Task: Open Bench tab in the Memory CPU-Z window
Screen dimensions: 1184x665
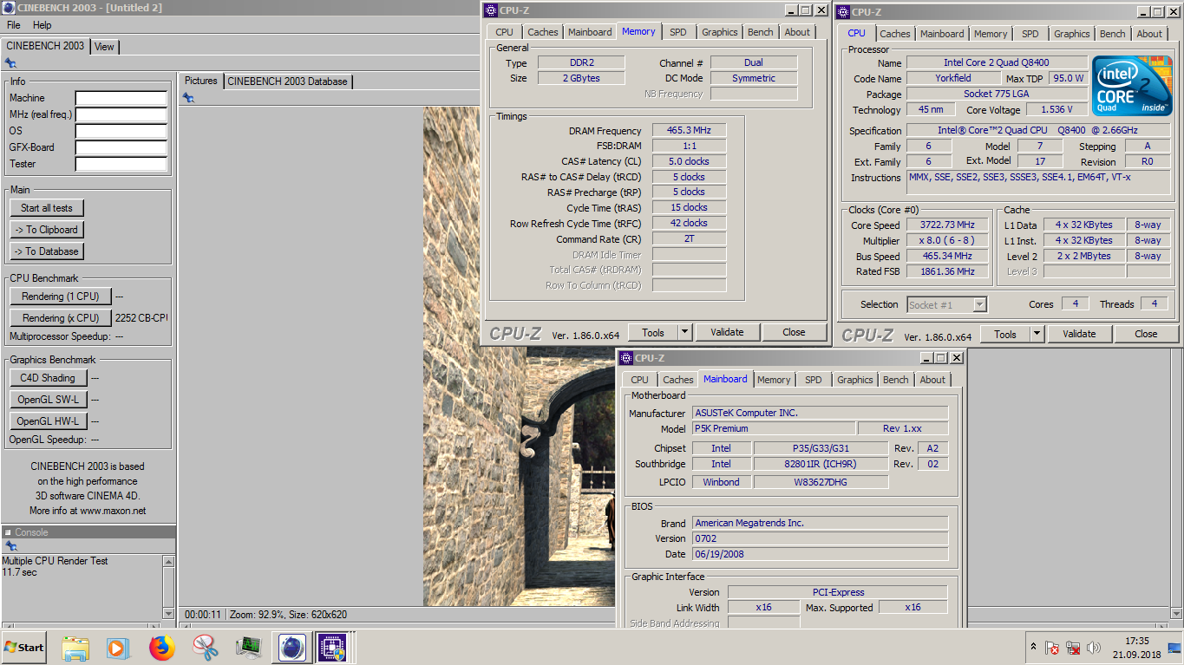Action: (x=761, y=32)
